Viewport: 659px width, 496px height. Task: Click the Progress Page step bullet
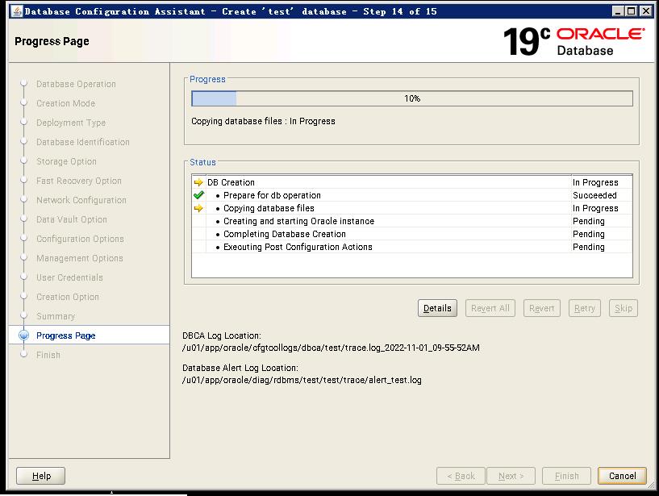pos(24,335)
